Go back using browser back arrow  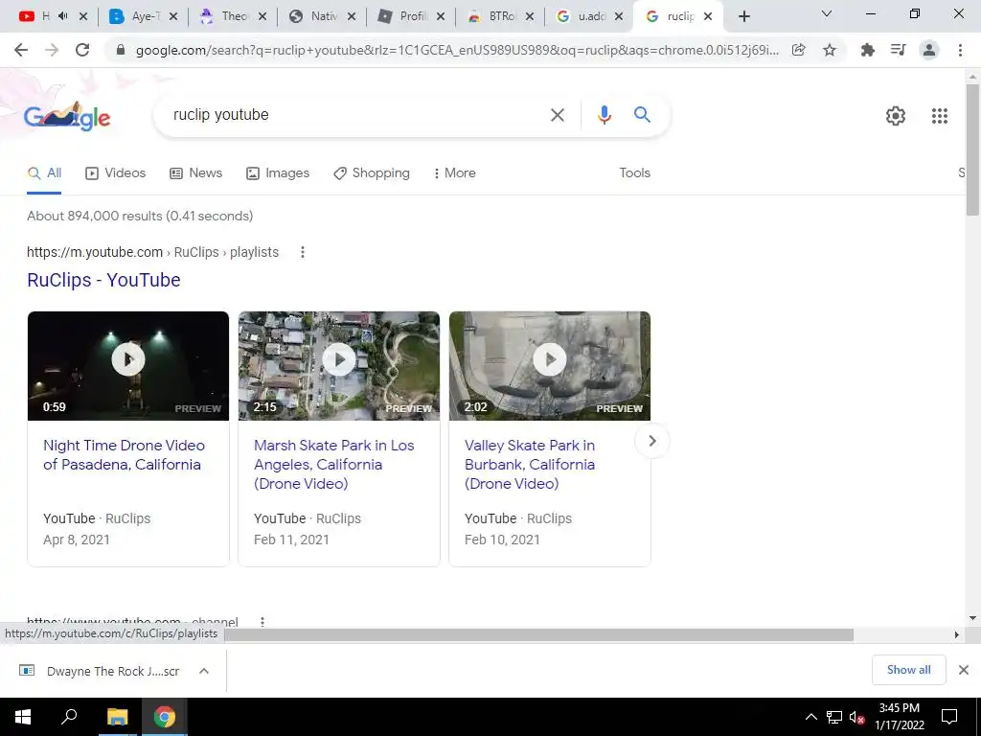coord(21,50)
